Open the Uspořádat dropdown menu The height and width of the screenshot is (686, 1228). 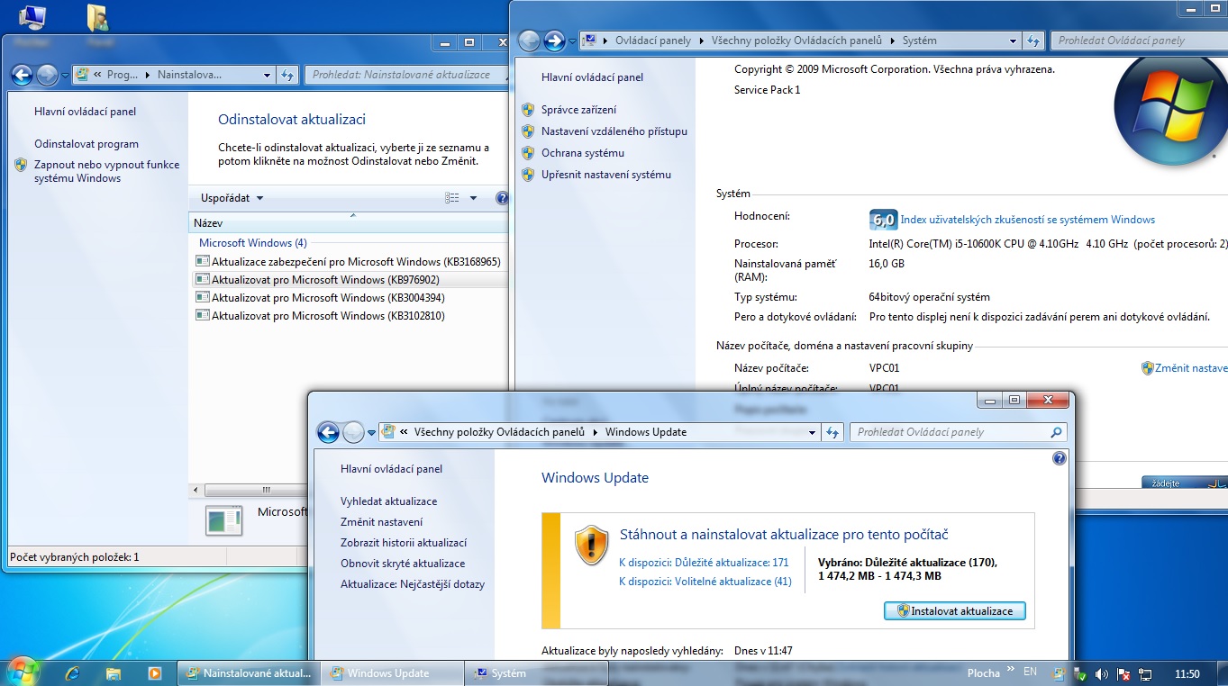click(232, 198)
